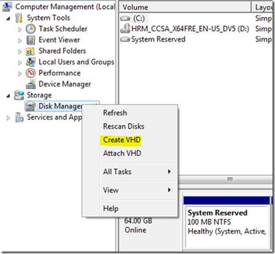Expand Local Users and Groups node arrow
Viewport: 275px width, 254px height.
pos(20,63)
